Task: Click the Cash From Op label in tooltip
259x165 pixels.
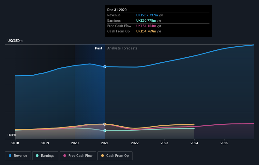Action: 118,31
